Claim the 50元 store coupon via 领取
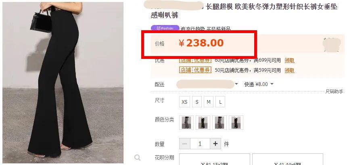 [289, 70]
